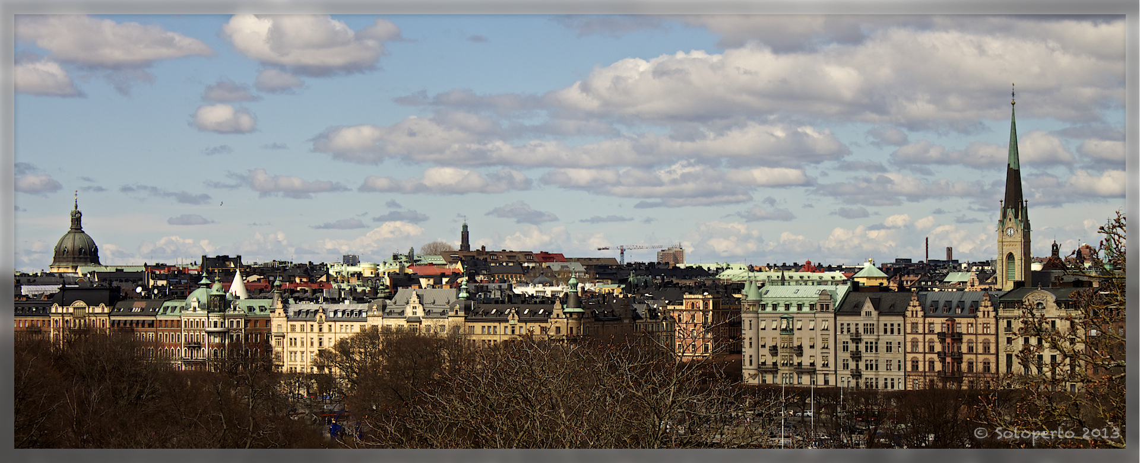Click the large dark dome at left
This screenshot has width=1140, height=463.
(x=75, y=248)
